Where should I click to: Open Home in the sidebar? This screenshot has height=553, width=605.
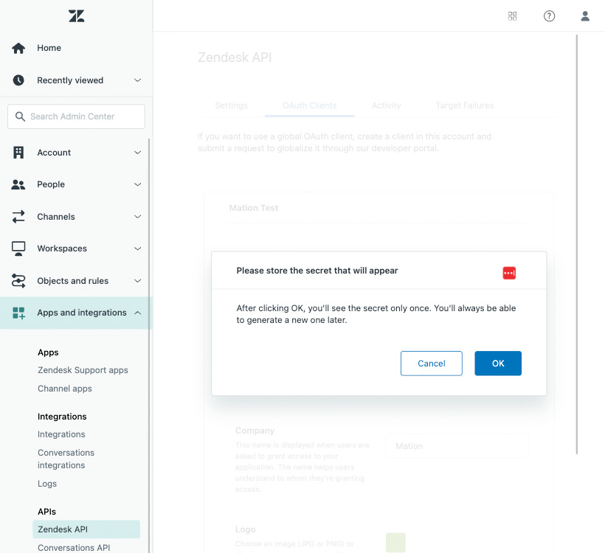[49, 48]
